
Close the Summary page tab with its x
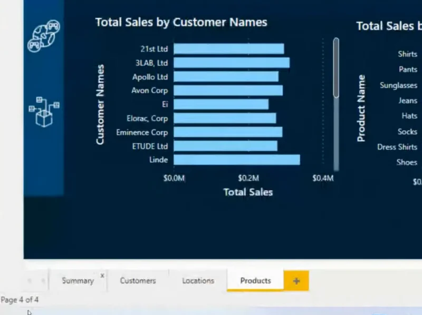pyautogui.click(x=102, y=275)
